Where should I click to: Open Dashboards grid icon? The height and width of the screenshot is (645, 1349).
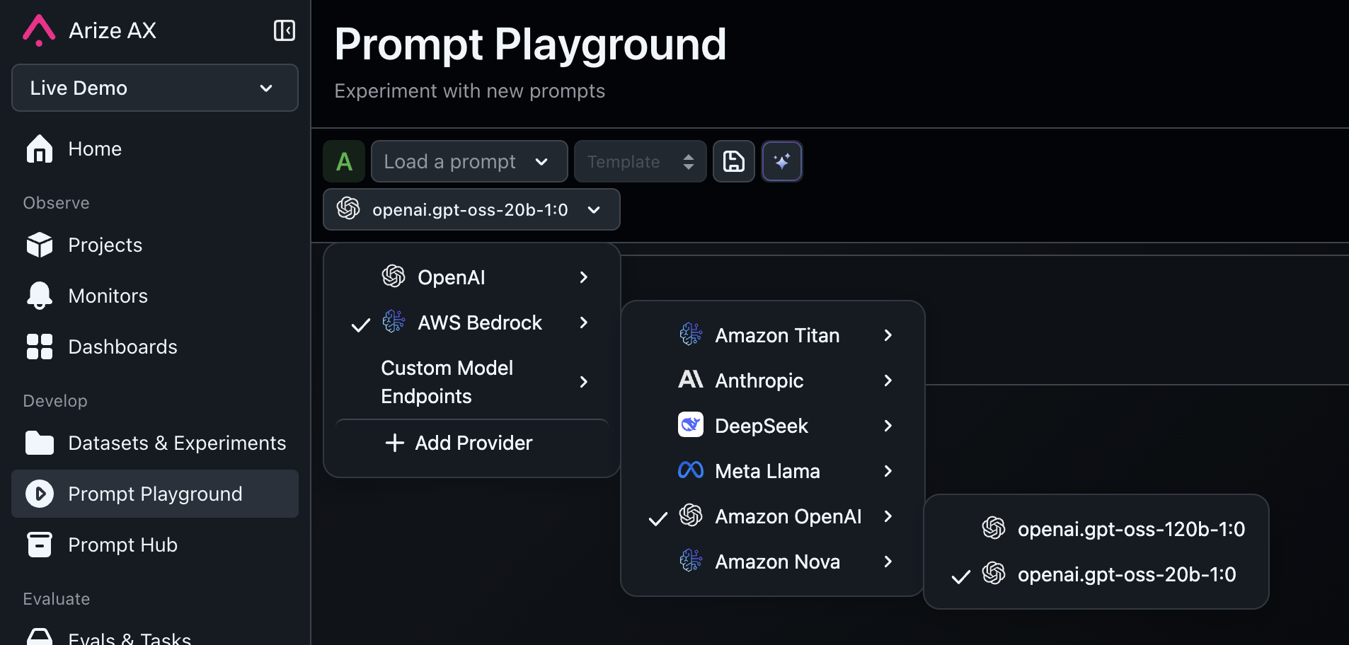point(40,347)
